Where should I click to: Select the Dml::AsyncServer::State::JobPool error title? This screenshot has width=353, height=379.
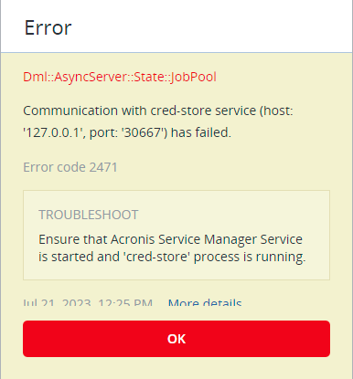(x=120, y=77)
